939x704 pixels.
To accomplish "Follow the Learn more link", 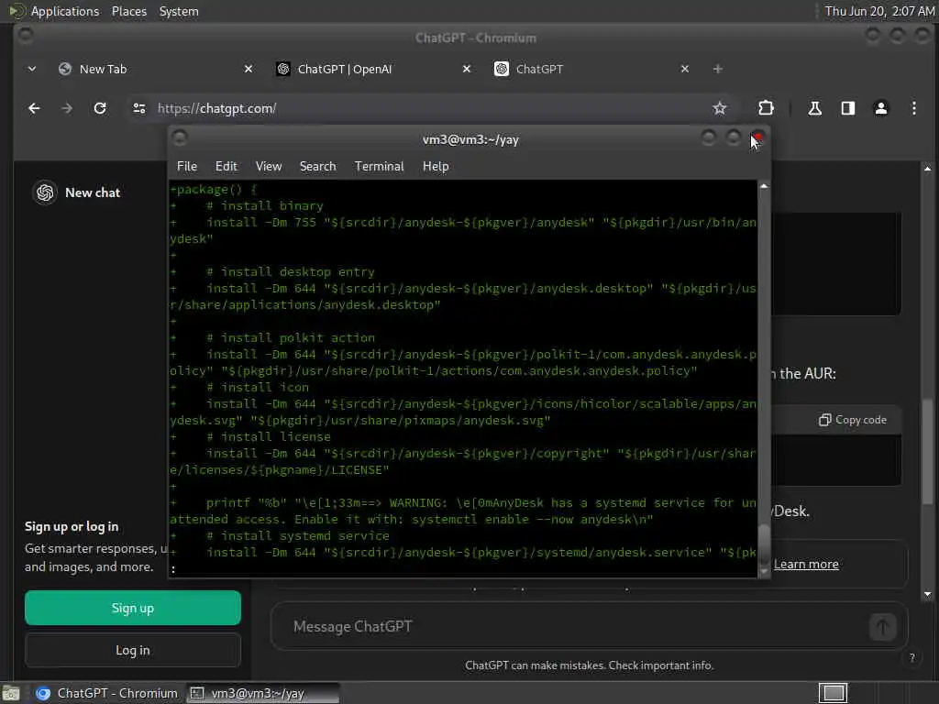I will 806,565.
